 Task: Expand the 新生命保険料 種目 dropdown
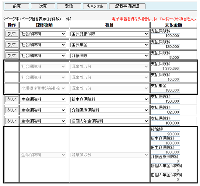110,99
